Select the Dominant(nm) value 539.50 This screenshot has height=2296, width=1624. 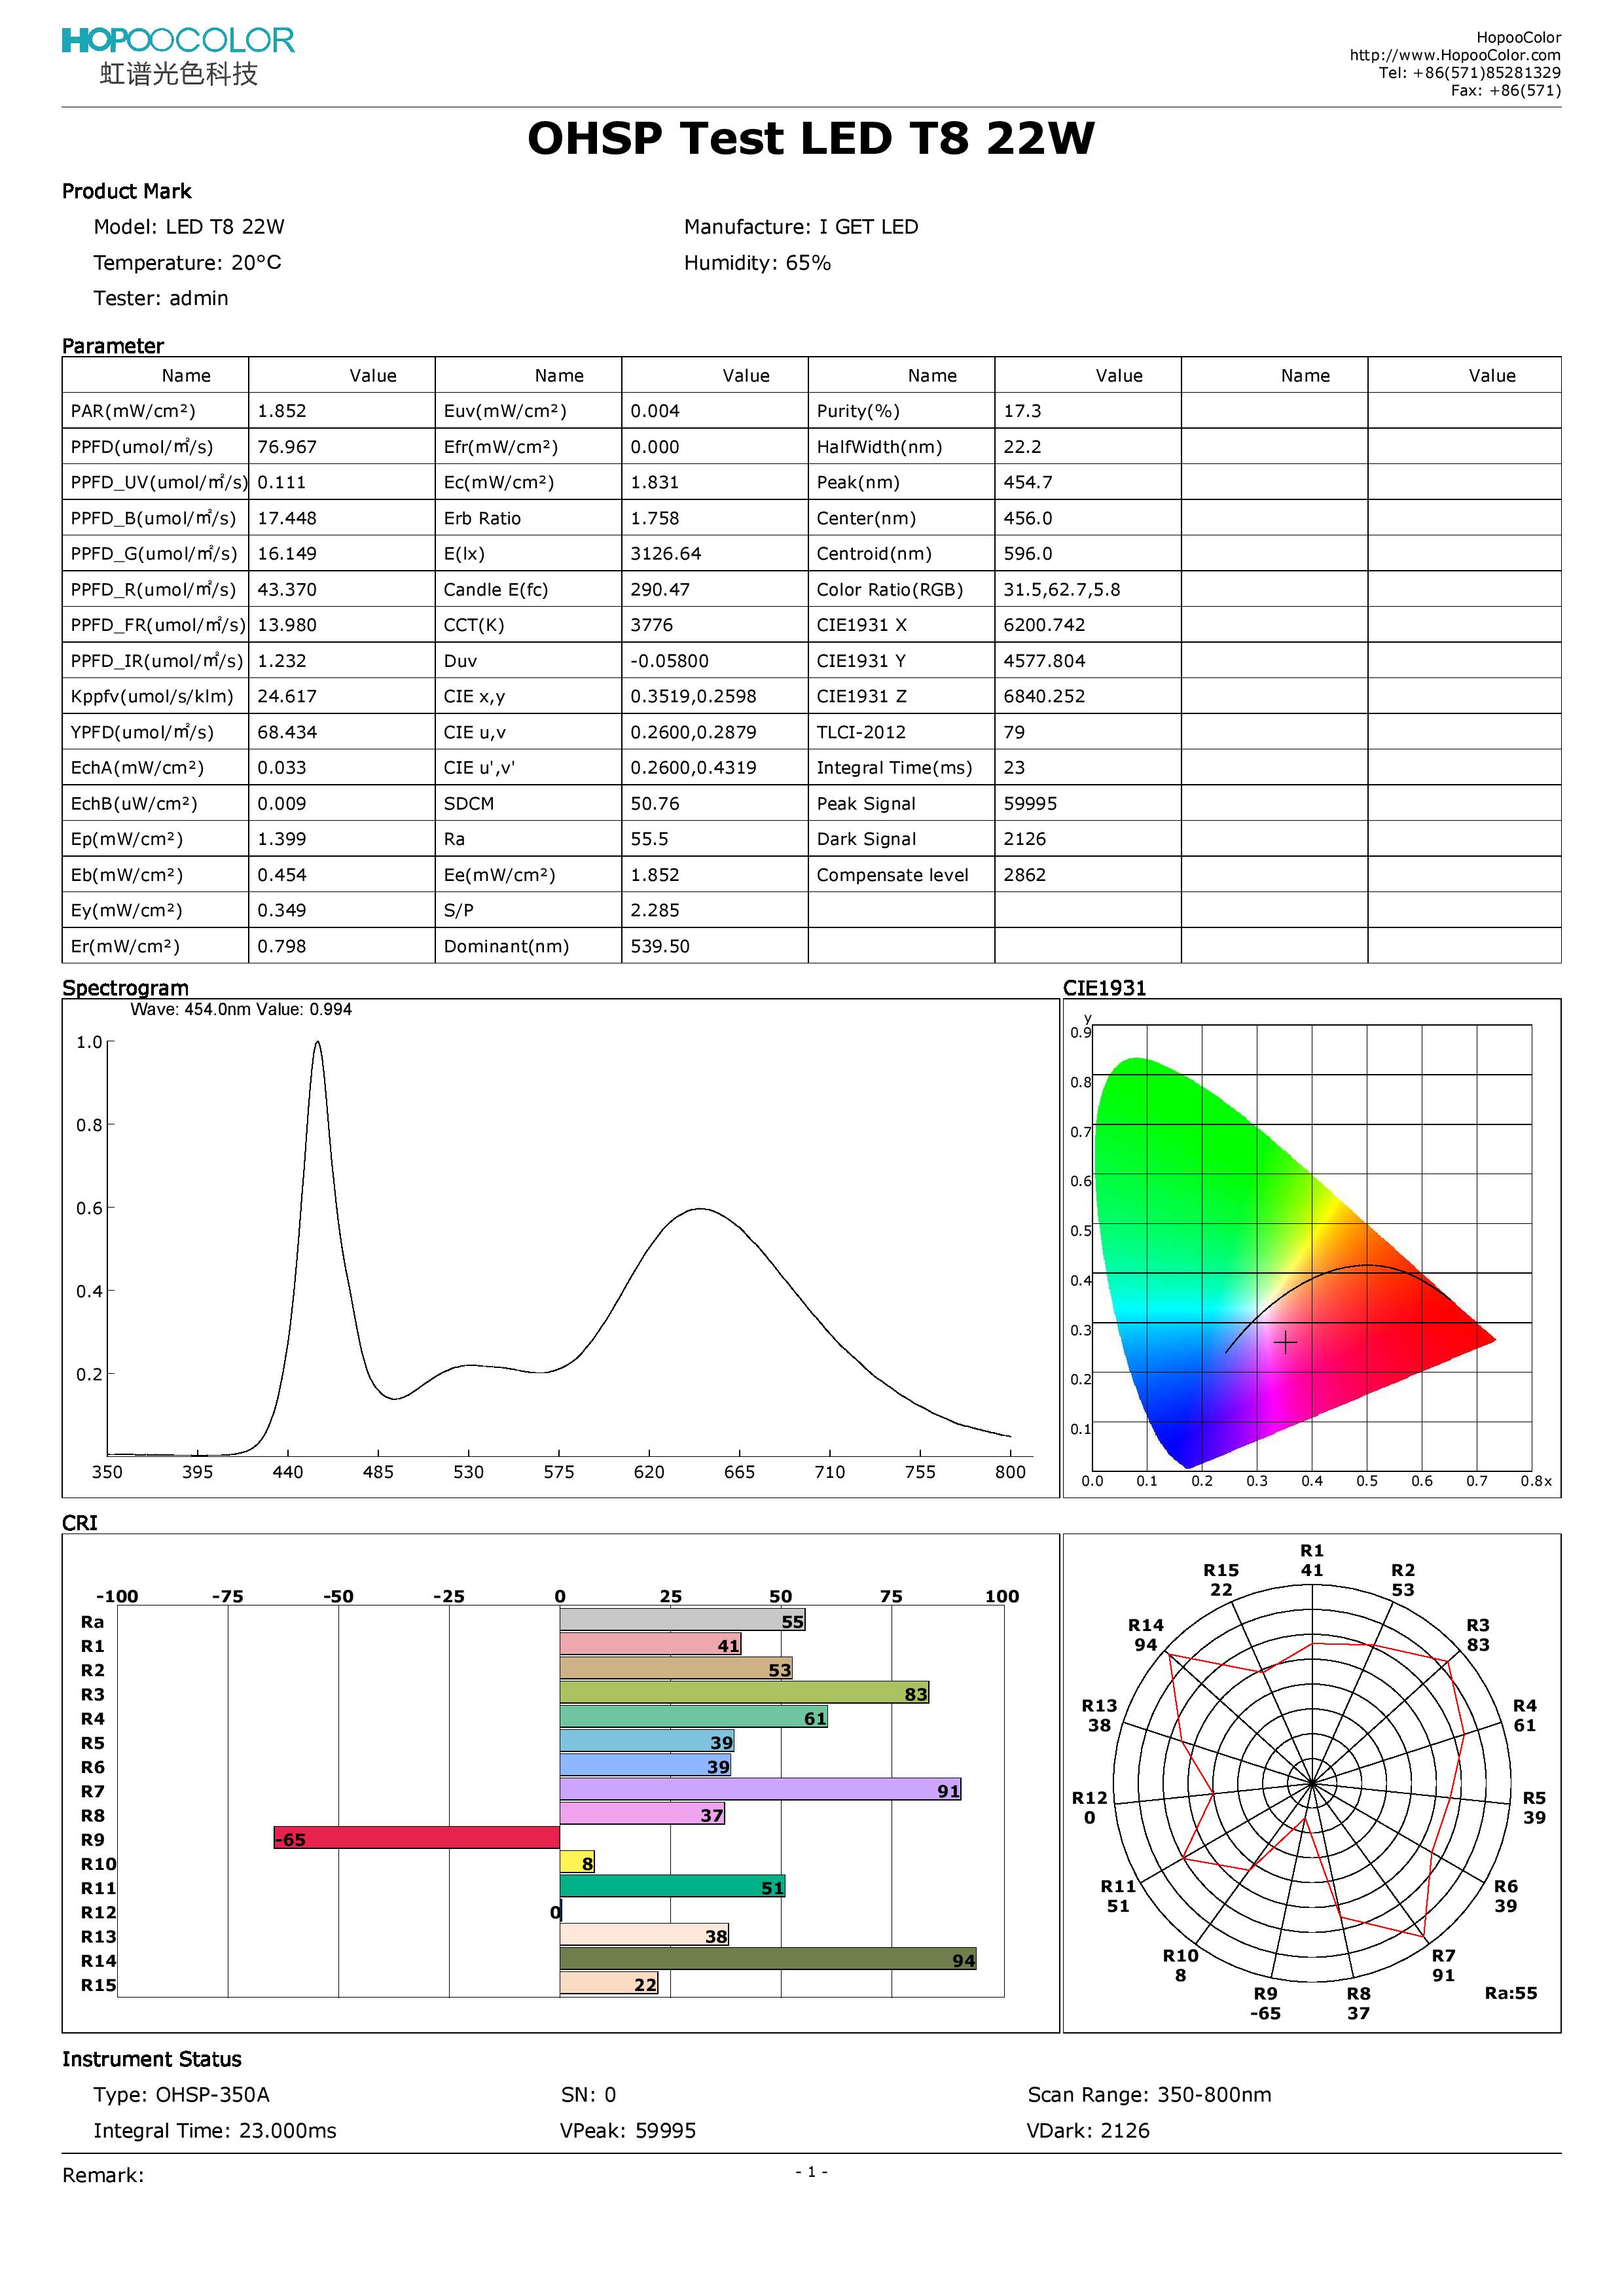tap(660, 946)
